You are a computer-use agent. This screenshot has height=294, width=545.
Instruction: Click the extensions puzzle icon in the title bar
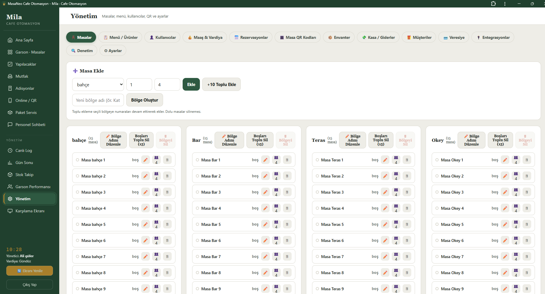tap(494, 4)
